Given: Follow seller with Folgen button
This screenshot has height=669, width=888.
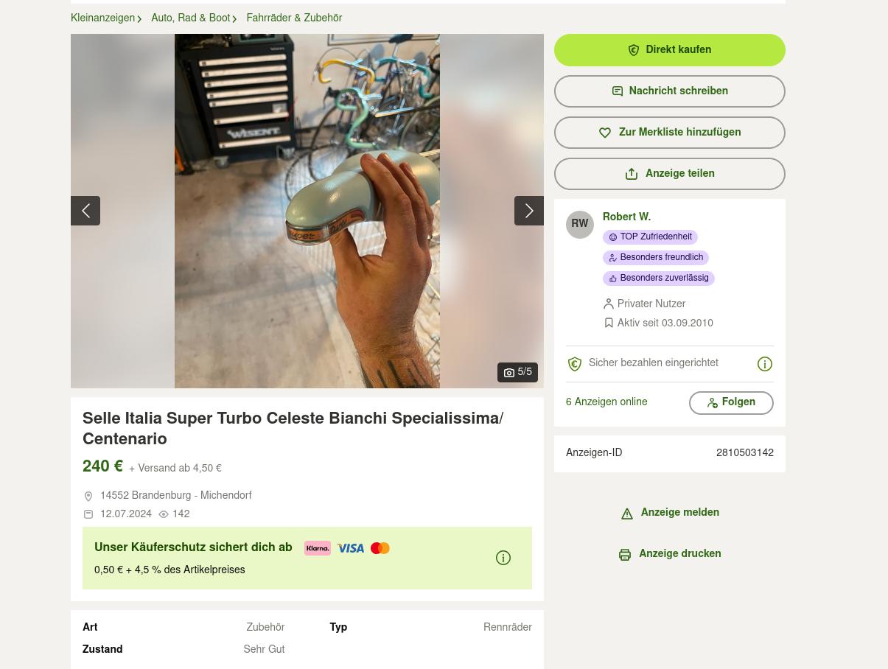Looking at the screenshot, I should coord(730,403).
